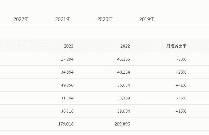Click the -28% ratio cell
Viewport: 209px width, 135px height.
[x=181, y=72]
